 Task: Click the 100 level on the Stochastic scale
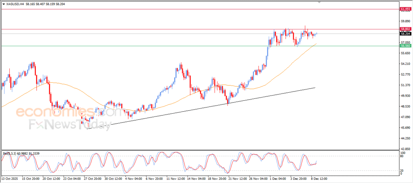point(403,152)
